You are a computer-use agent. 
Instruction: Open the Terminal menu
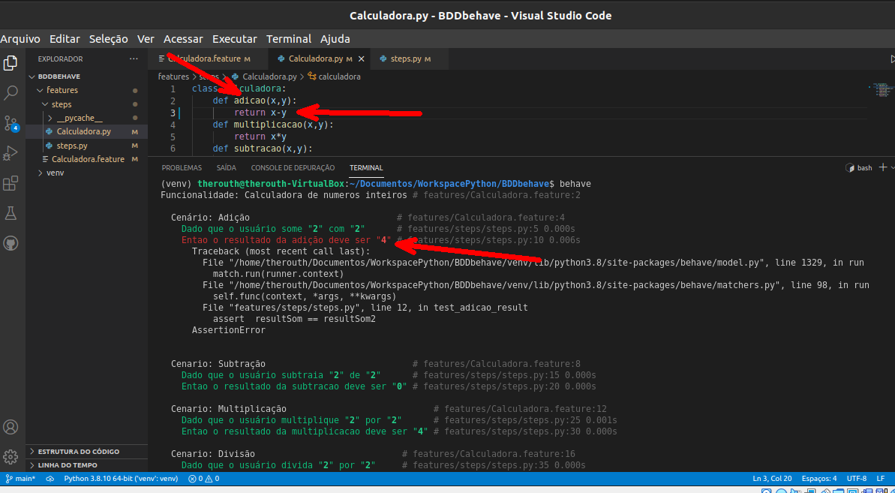pos(290,38)
